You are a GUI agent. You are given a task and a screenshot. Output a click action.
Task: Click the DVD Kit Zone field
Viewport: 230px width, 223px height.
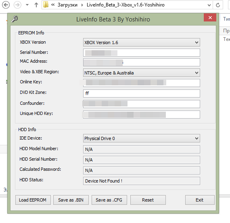click(x=141, y=93)
